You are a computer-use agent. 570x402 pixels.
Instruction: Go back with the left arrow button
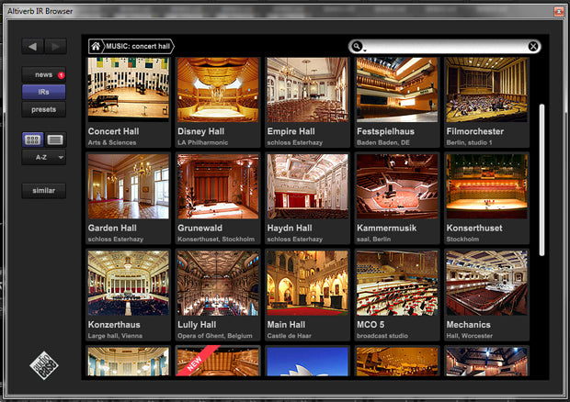click(33, 47)
